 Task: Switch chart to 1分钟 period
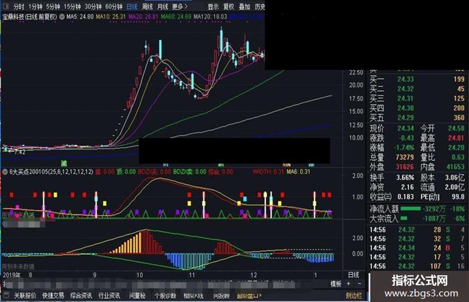click(36, 6)
